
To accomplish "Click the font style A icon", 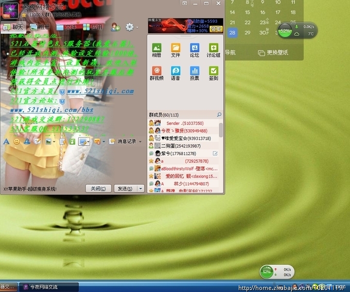I will pos(6,141).
